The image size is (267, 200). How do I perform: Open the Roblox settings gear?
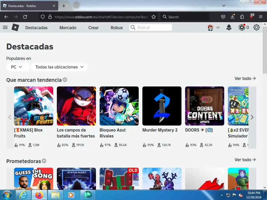pyautogui.click(x=257, y=27)
